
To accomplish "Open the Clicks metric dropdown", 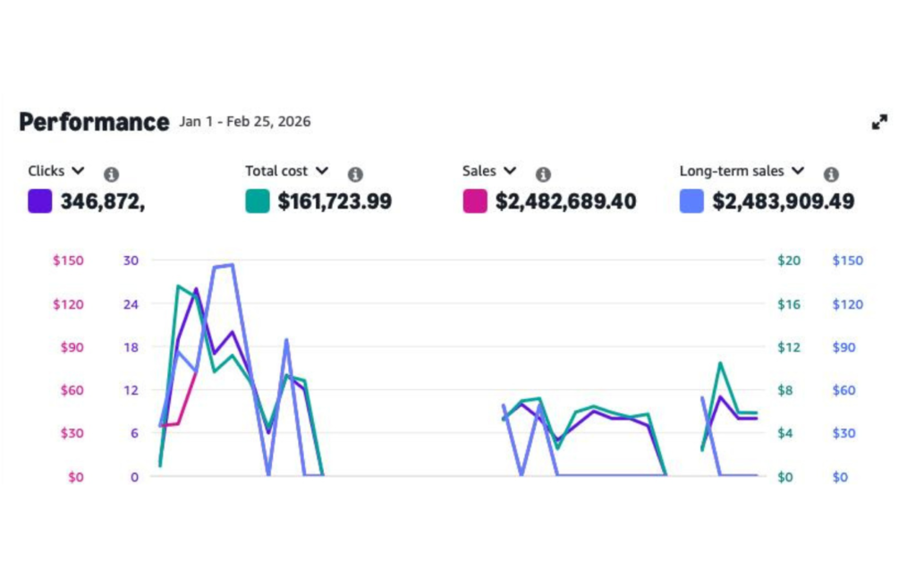I will coord(78,171).
